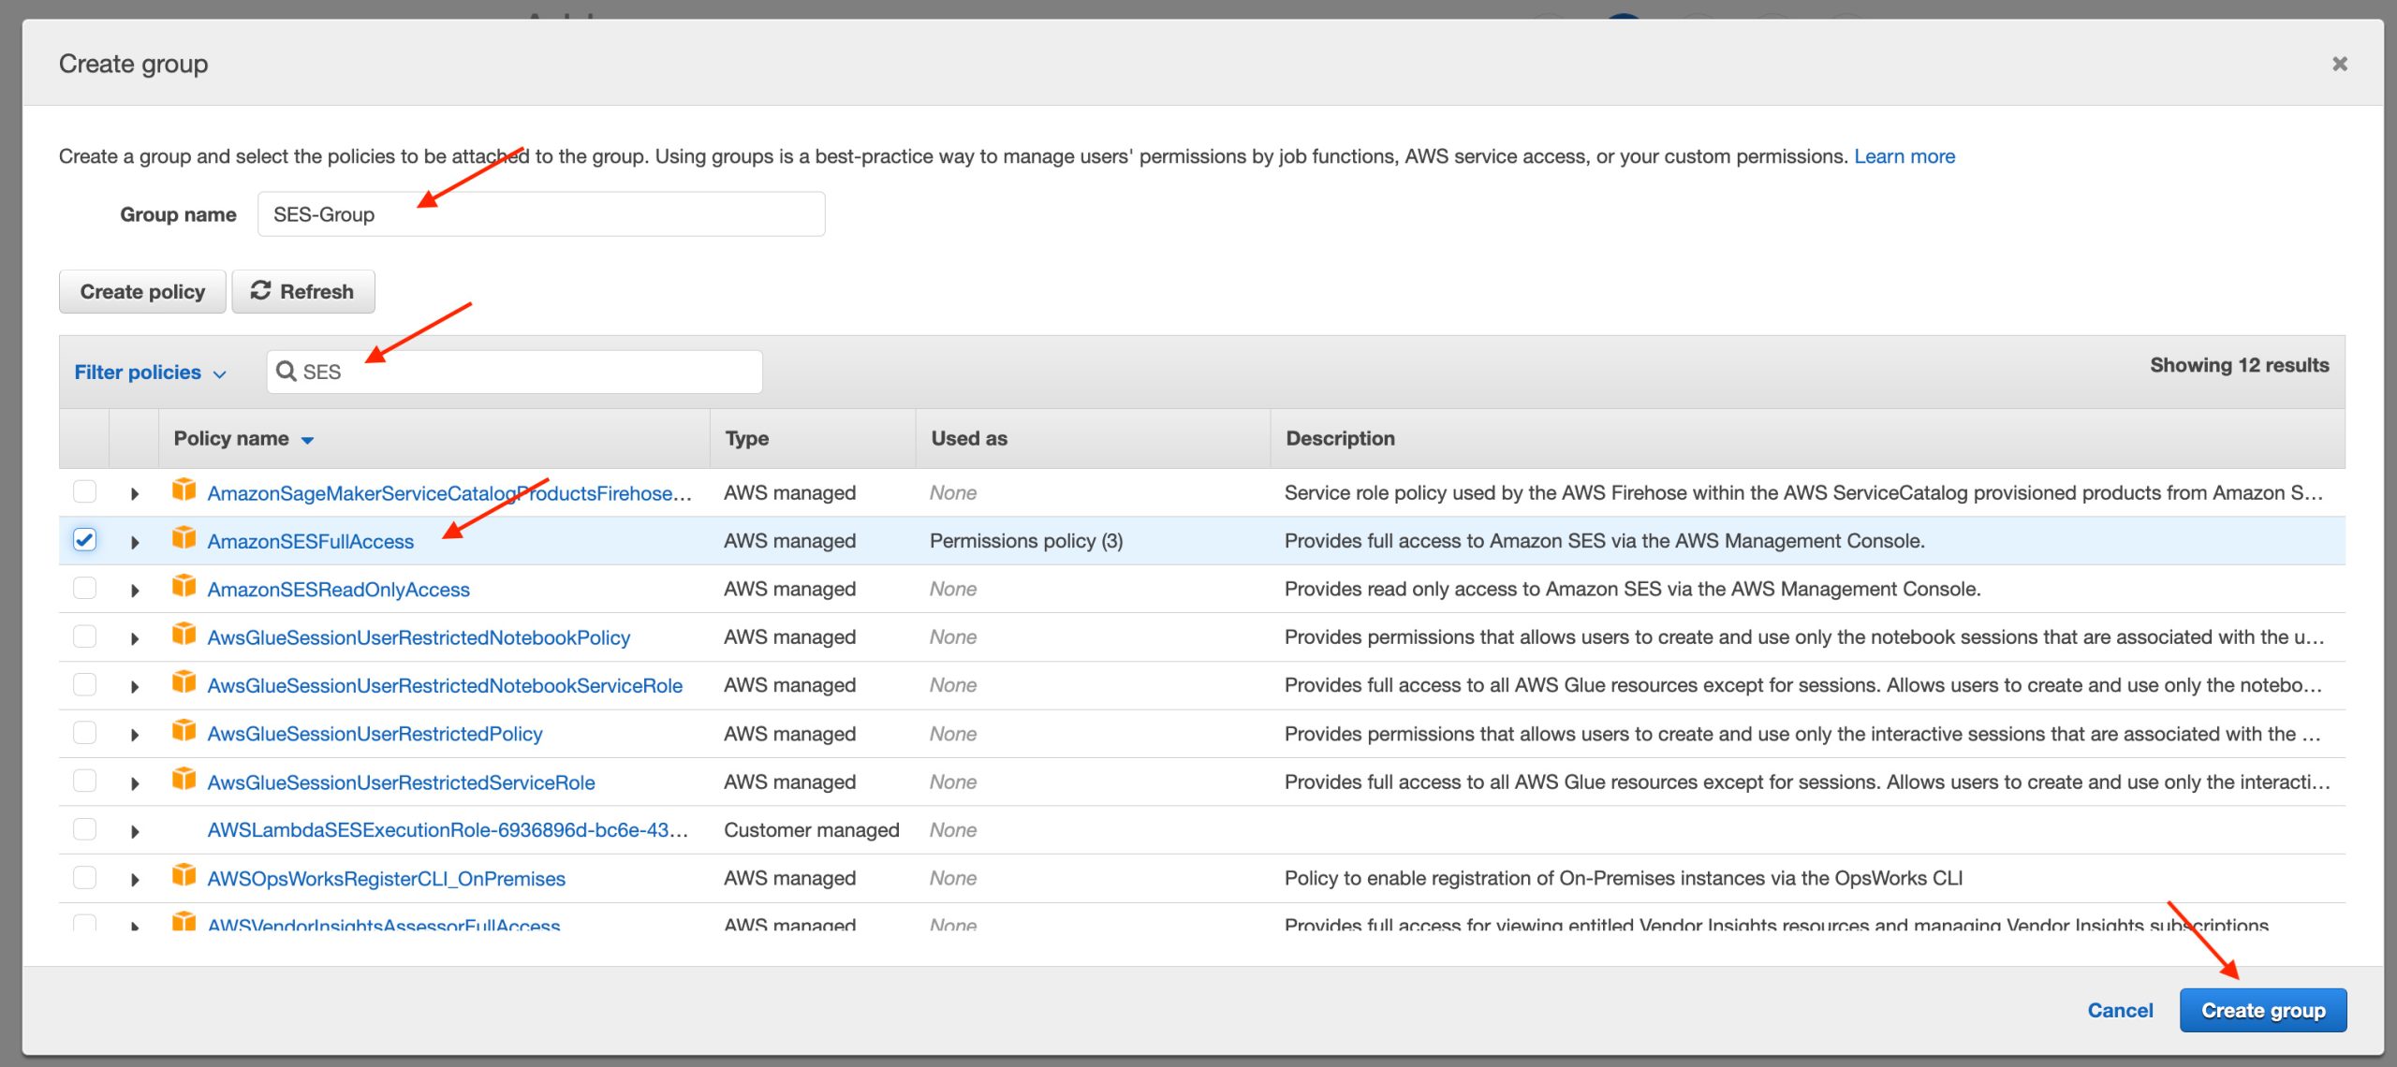The height and width of the screenshot is (1067, 2397).
Task: Click the search magnifier icon in filter box
Action: [287, 372]
